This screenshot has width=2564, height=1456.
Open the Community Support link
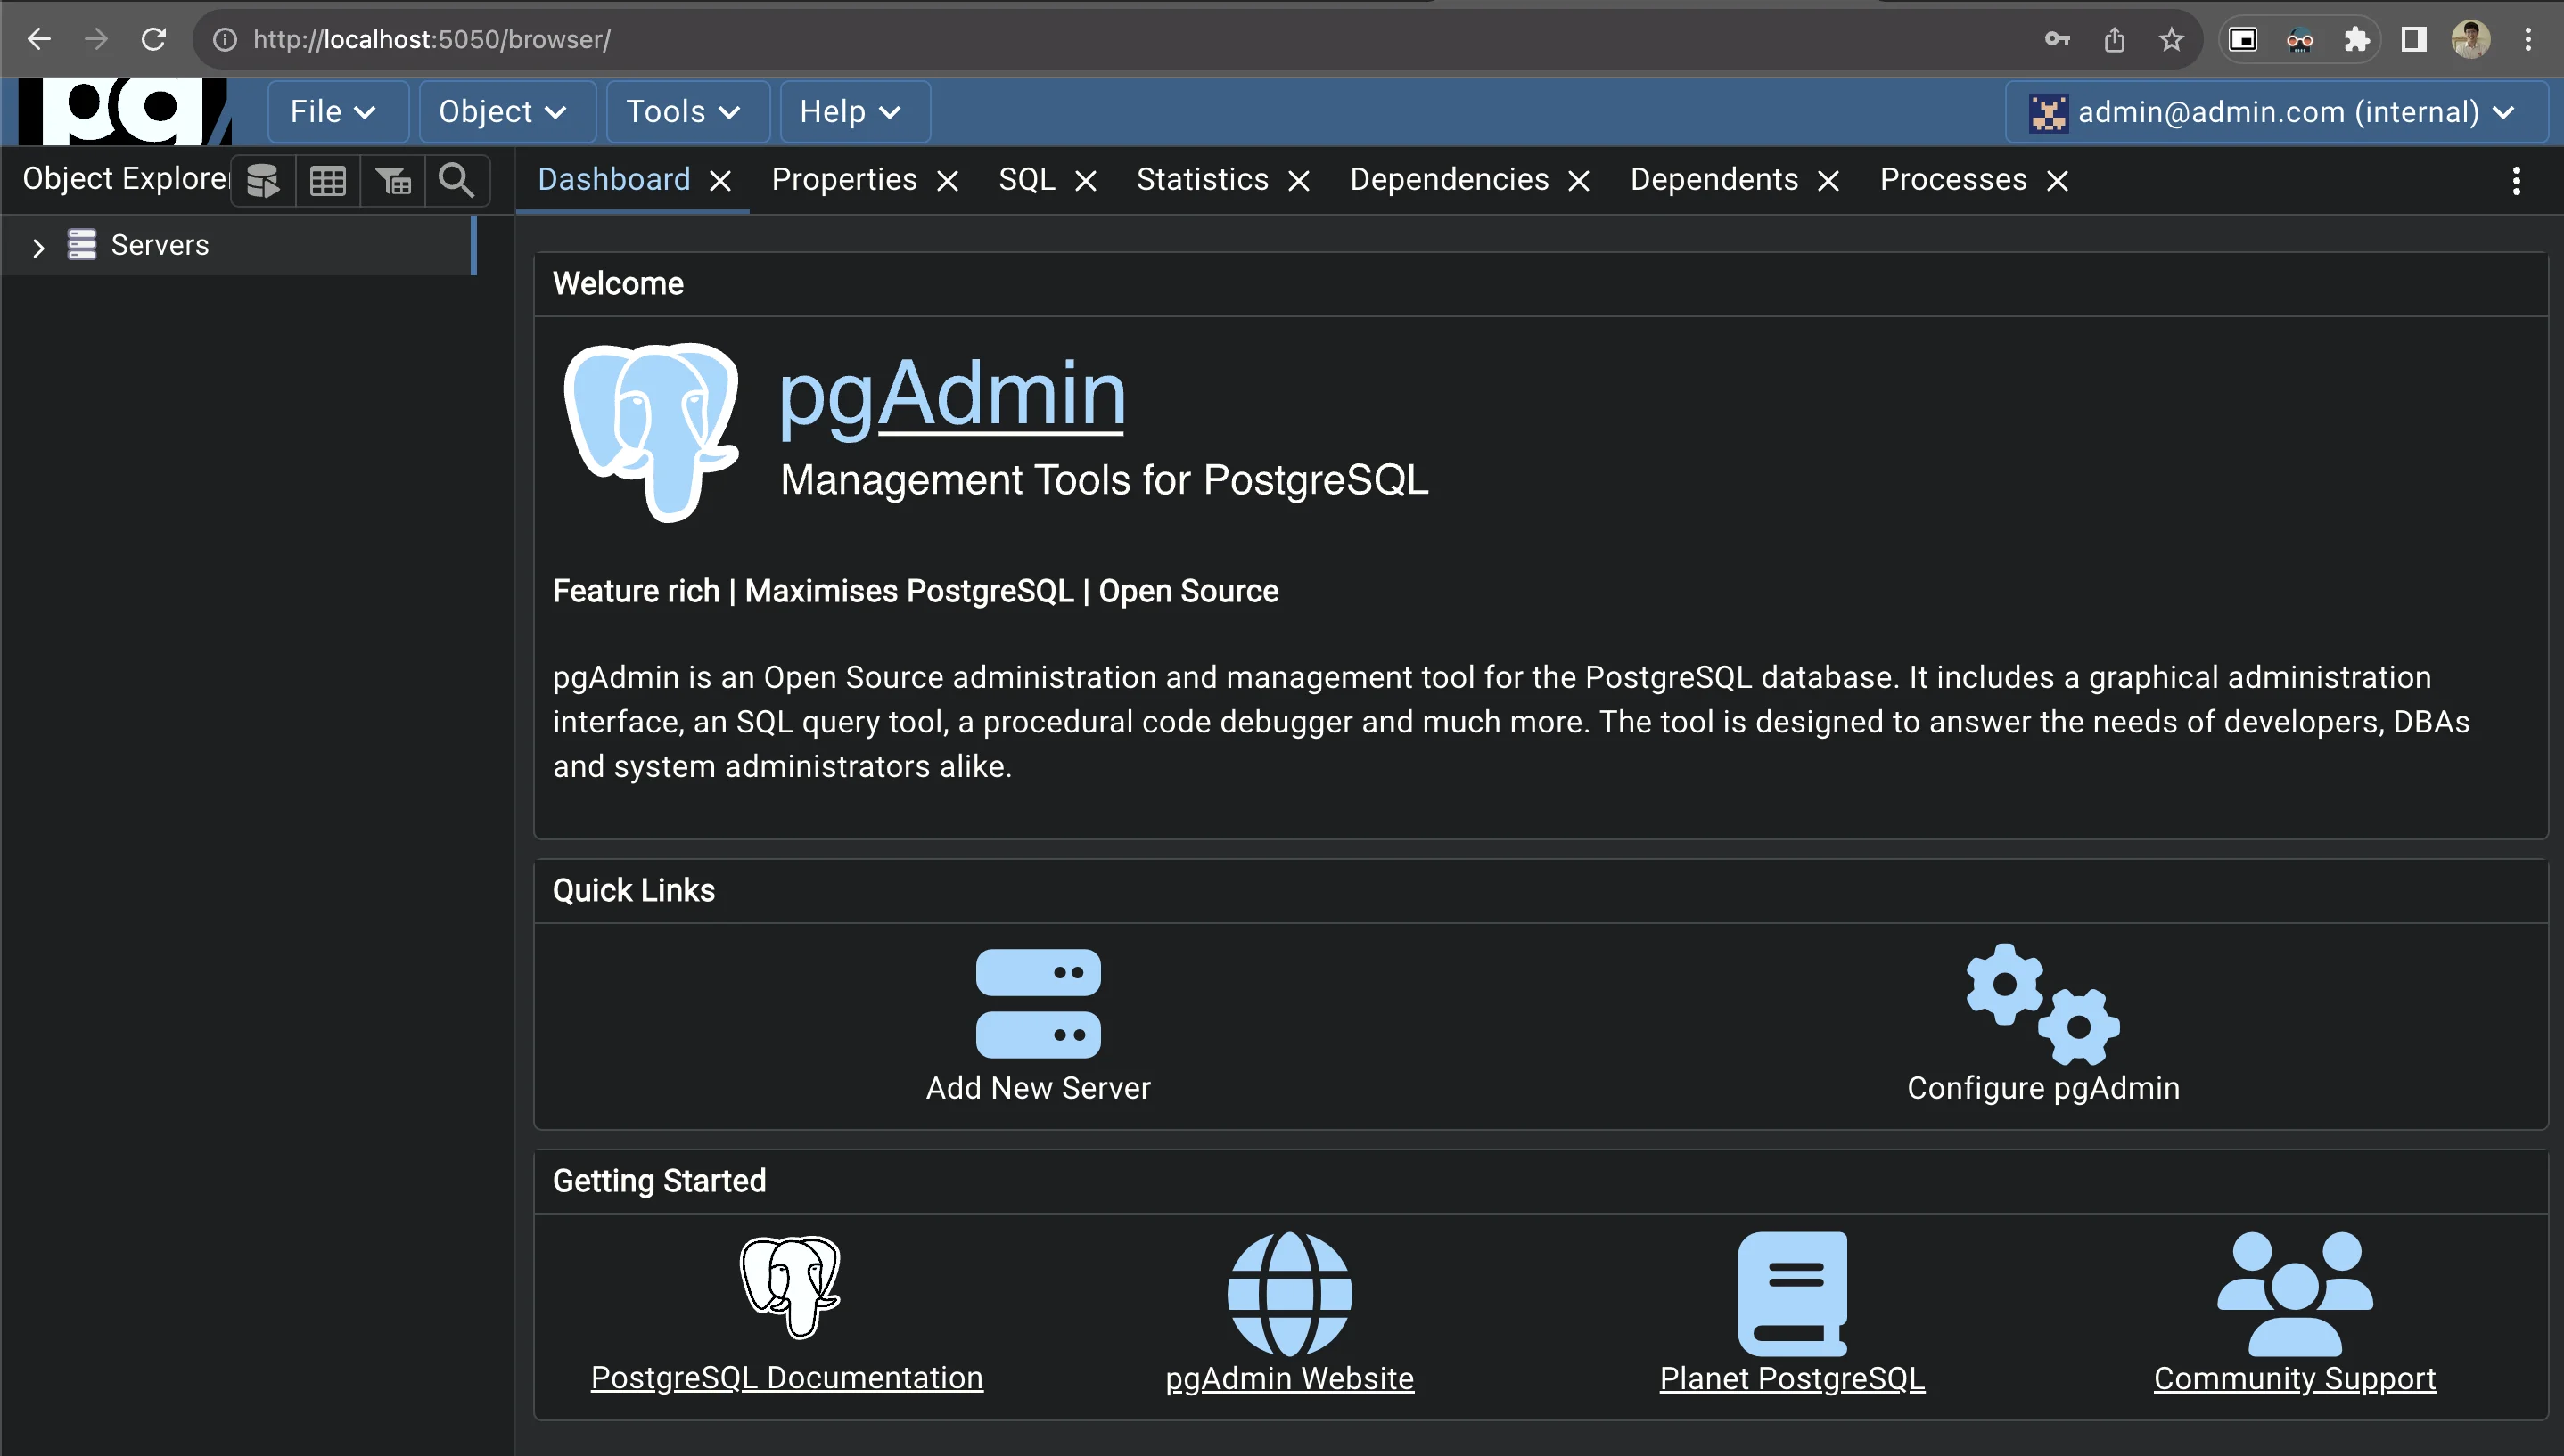tap(2294, 1378)
